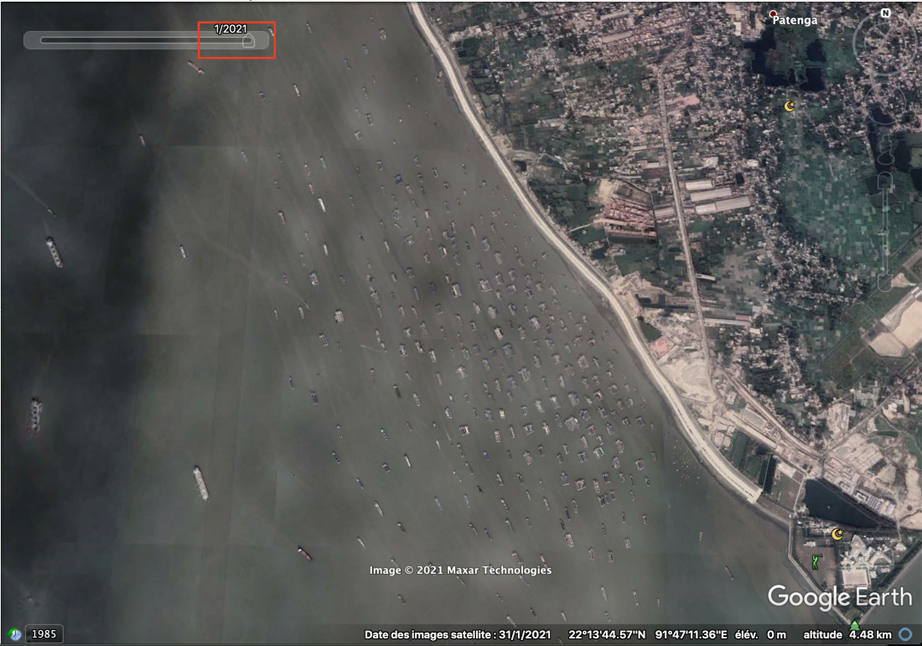Click the Patenga place label
The height and width of the screenshot is (646, 922).
pyautogui.click(x=795, y=20)
